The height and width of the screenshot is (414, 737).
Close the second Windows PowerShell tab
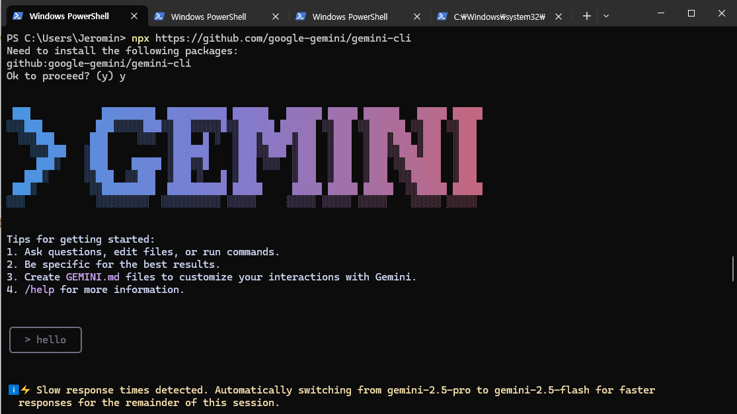[276, 17]
